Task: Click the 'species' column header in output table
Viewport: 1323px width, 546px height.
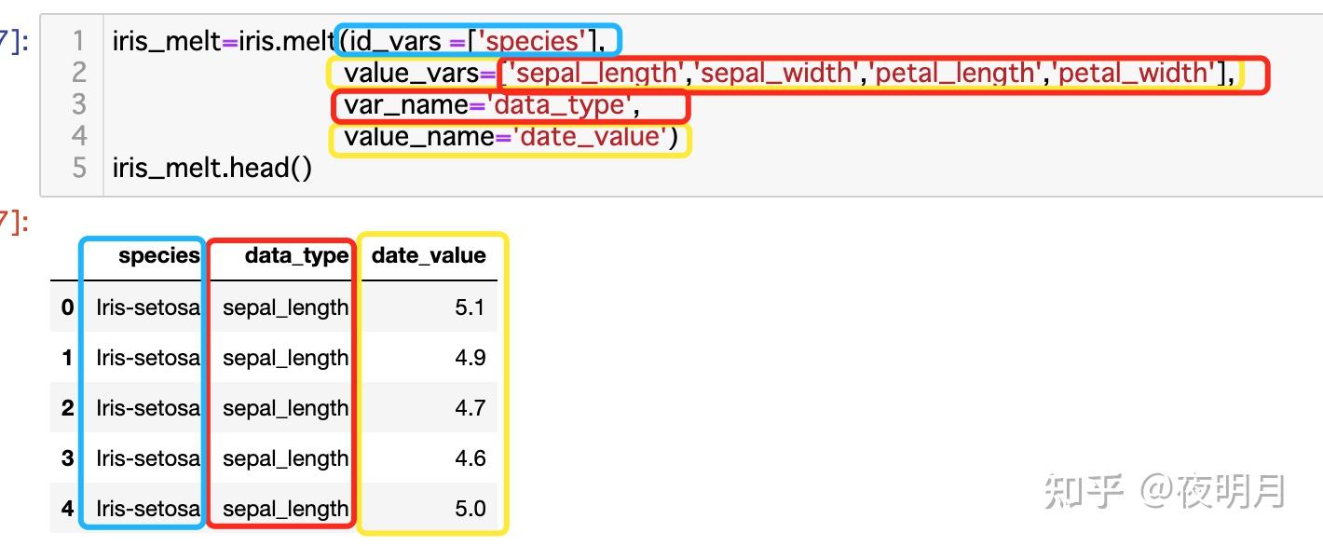Action: [158, 256]
